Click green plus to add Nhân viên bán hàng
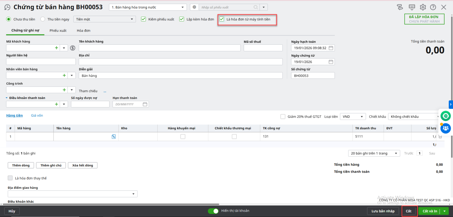 point(64,75)
